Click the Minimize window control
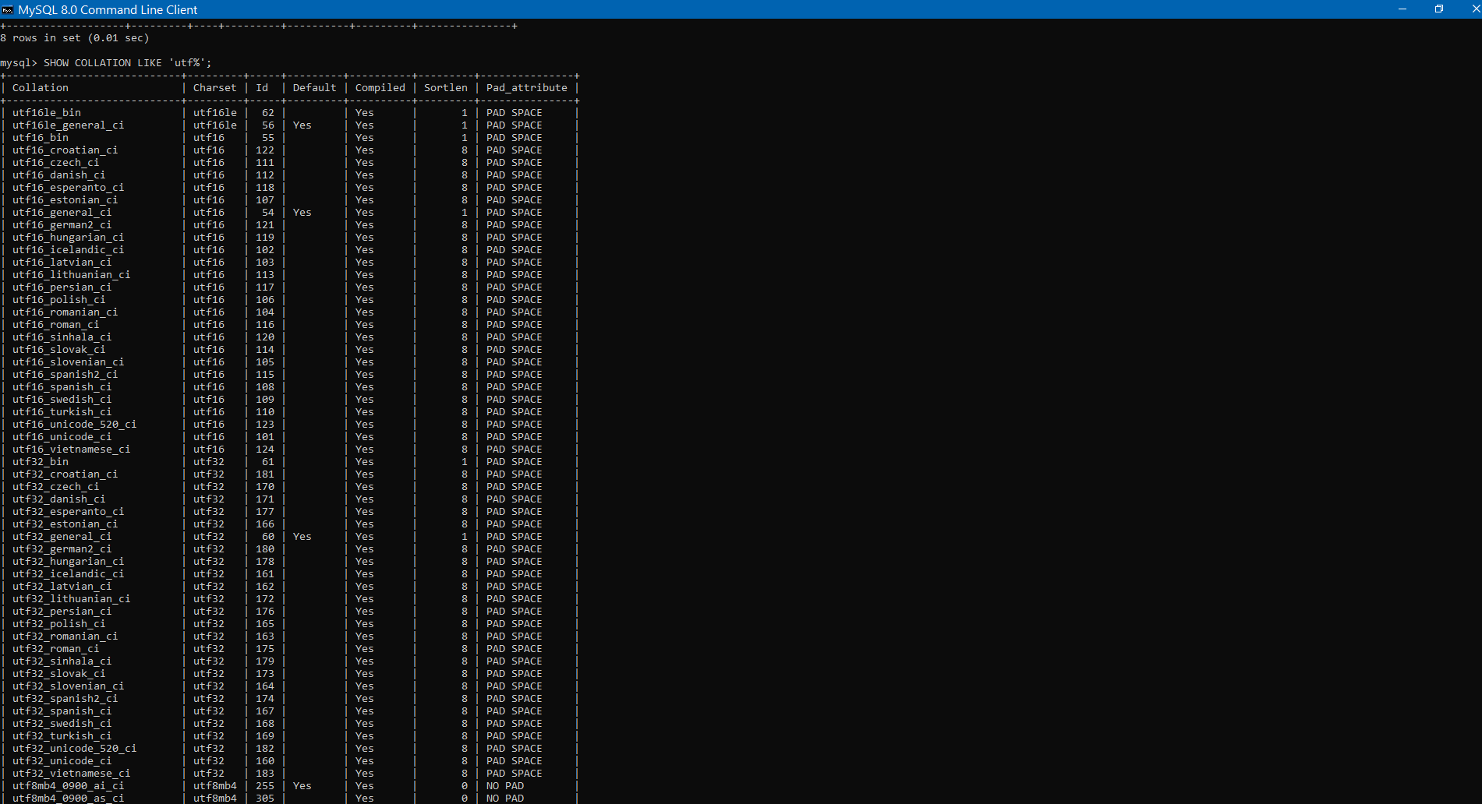This screenshot has width=1482, height=804. pyautogui.click(x=1401, y=9)
